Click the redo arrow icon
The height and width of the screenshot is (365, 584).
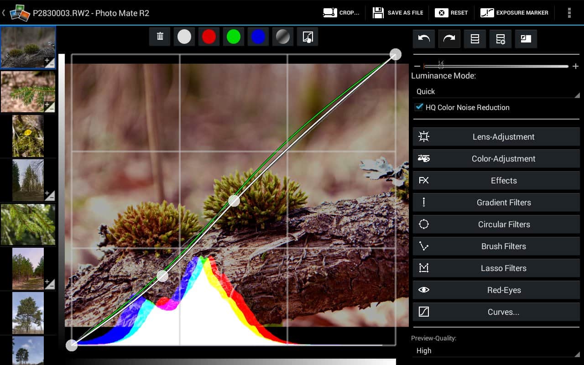pyautogui.click(x=449, y=39)
